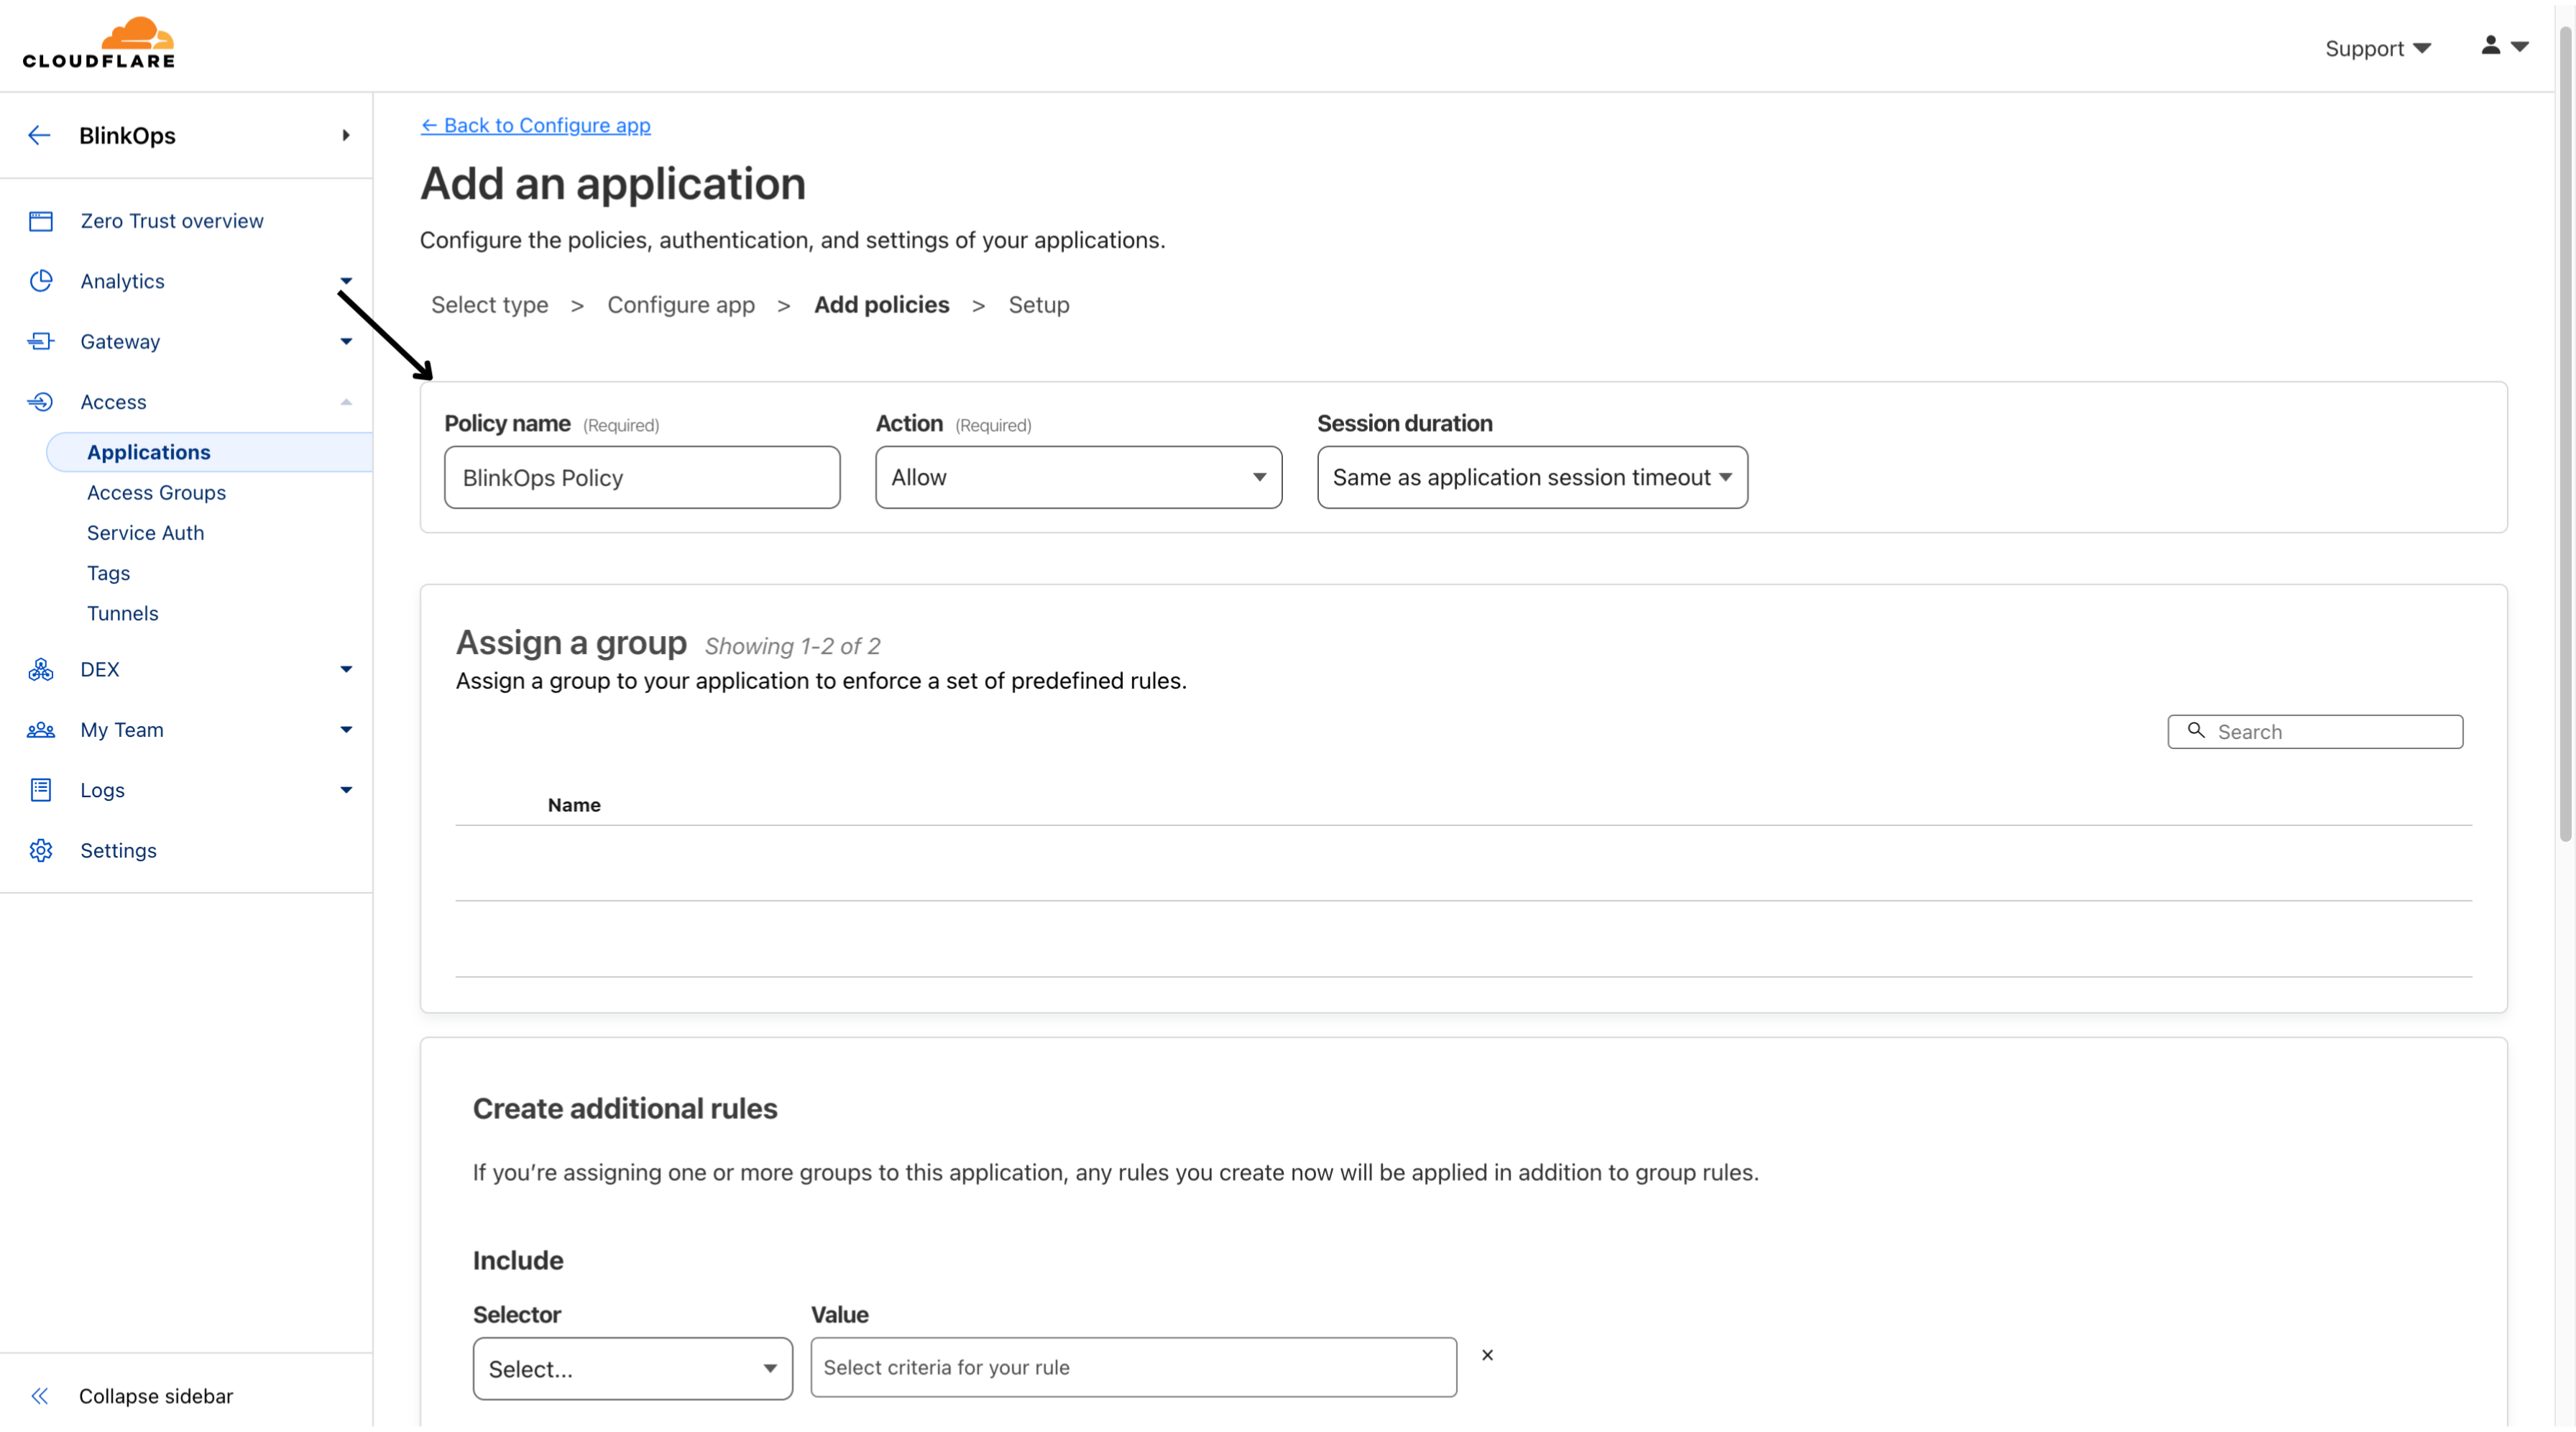Open Service Auth in the sidebar
Screen dimensions: 2576x1432
(x=145, y=533)
